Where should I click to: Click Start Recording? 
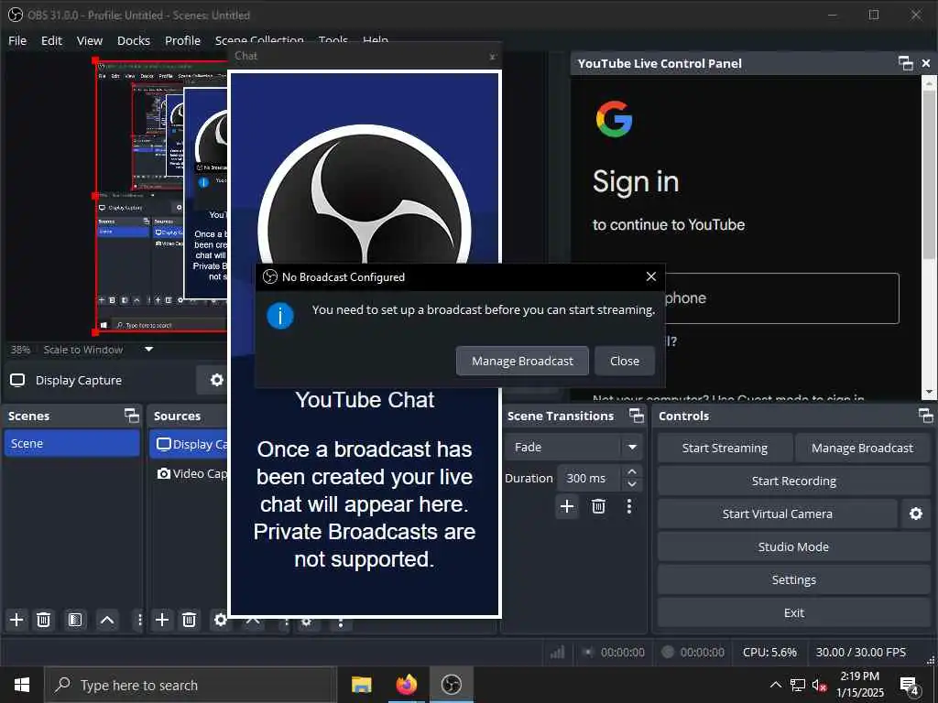(794, 481)
